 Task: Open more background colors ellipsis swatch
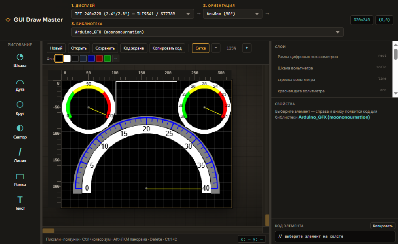point(116,59)
